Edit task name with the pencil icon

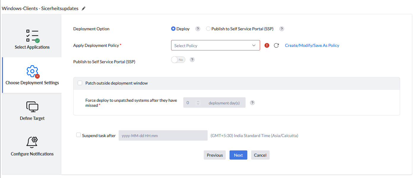[84, 9]
